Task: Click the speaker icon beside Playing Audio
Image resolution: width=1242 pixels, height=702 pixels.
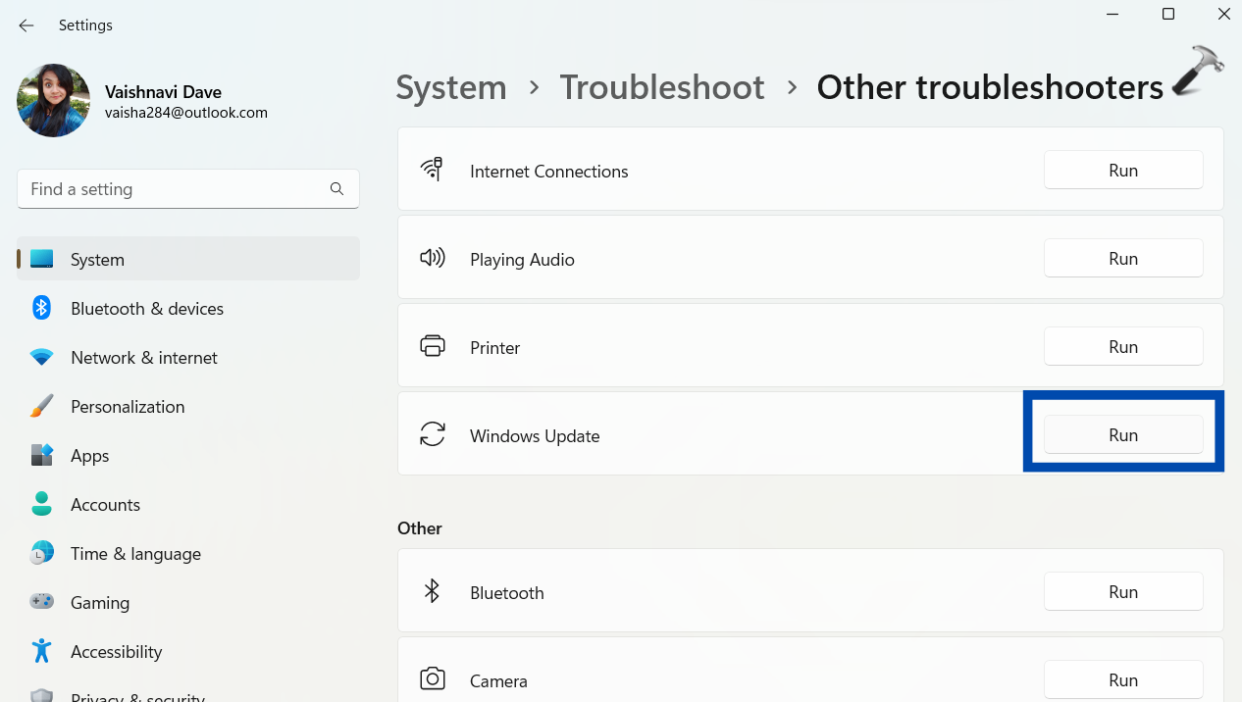Action: coord(432,258)
